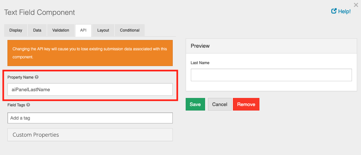Screen dimensions: 361x155
Task: Click the orange API key warning banner
Action: click(x=90, y=53)
